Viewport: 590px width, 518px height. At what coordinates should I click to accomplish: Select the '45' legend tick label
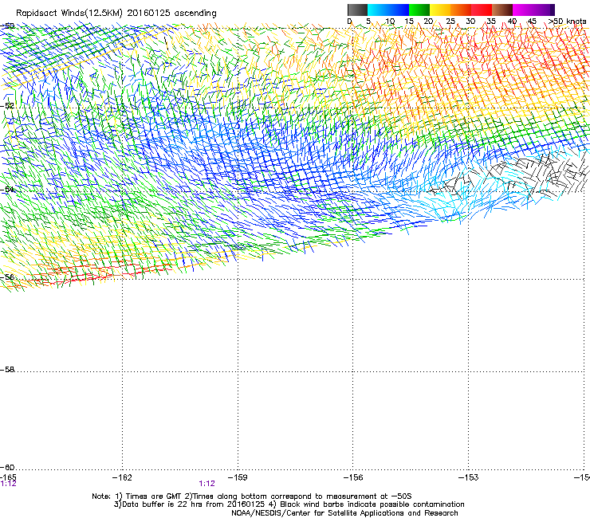[x=532, y=22]
